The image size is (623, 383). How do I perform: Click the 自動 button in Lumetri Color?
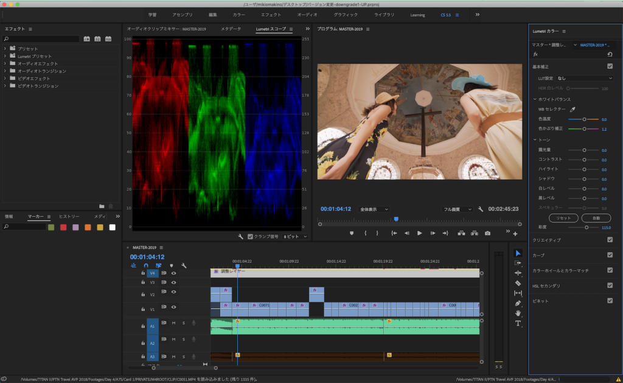coord(596,218)
